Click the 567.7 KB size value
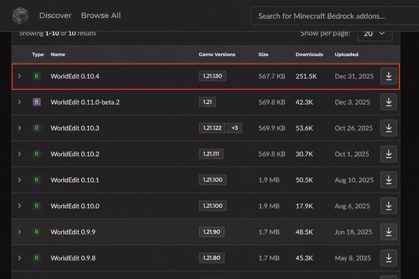Image resolution: width=419 pixels, height=279 pixels. coord(272,76)
